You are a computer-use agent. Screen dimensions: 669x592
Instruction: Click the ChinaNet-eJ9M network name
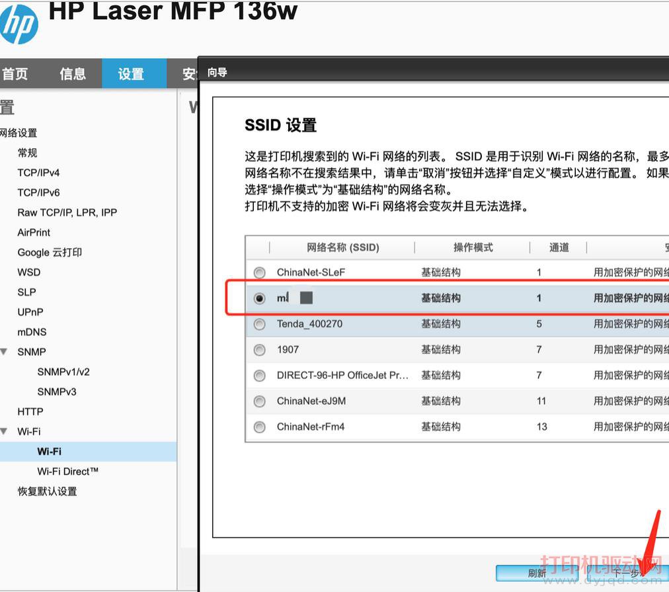coord(311,402)
